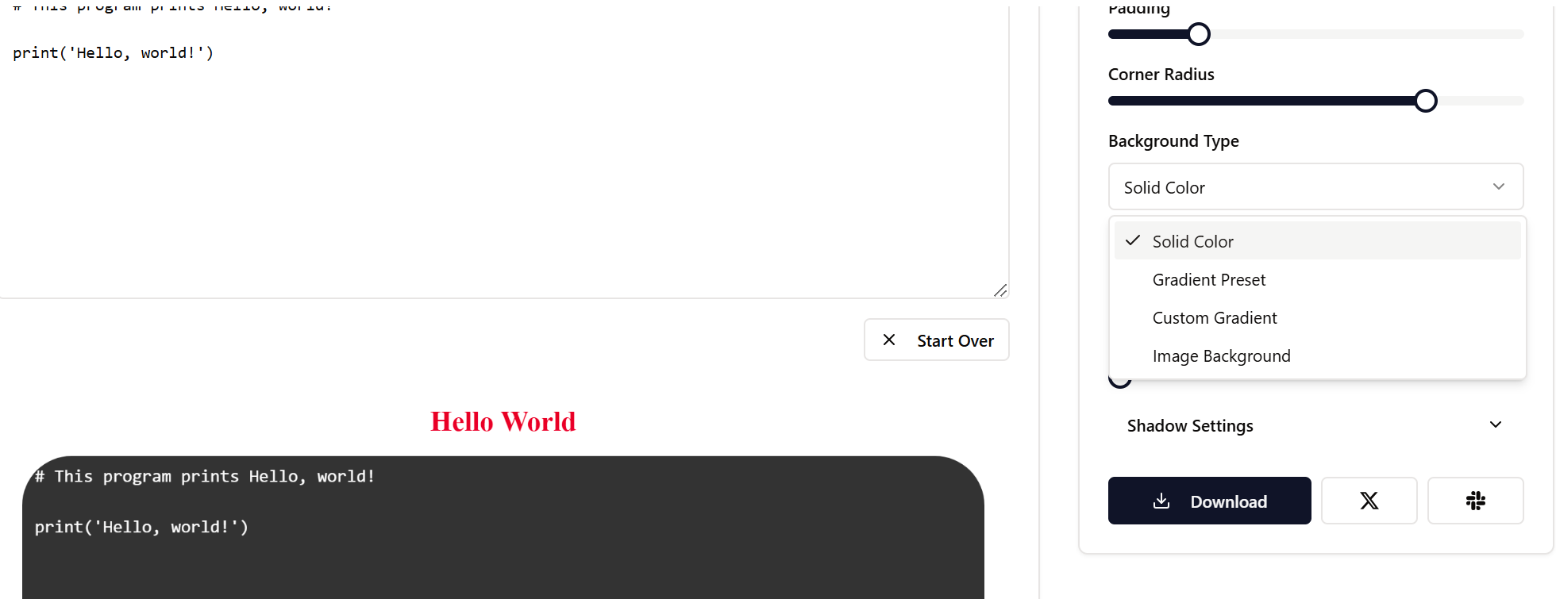Image resolution: width=1556 pixels, height=599 pixels.
Task: Choose Gradient Preset option
Action: [1317, 279]
